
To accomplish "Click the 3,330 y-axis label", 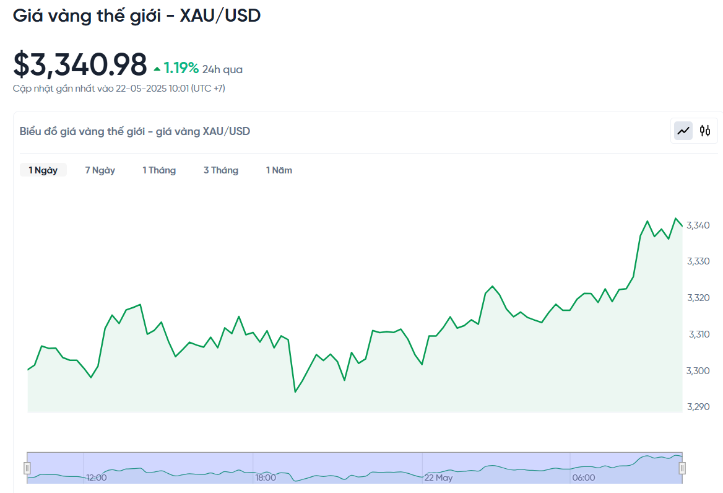I will (x=698, y=261).
